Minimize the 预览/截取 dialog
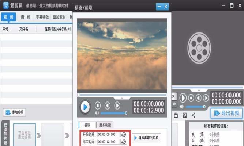The image size is (244, 146). click(159, 7)
